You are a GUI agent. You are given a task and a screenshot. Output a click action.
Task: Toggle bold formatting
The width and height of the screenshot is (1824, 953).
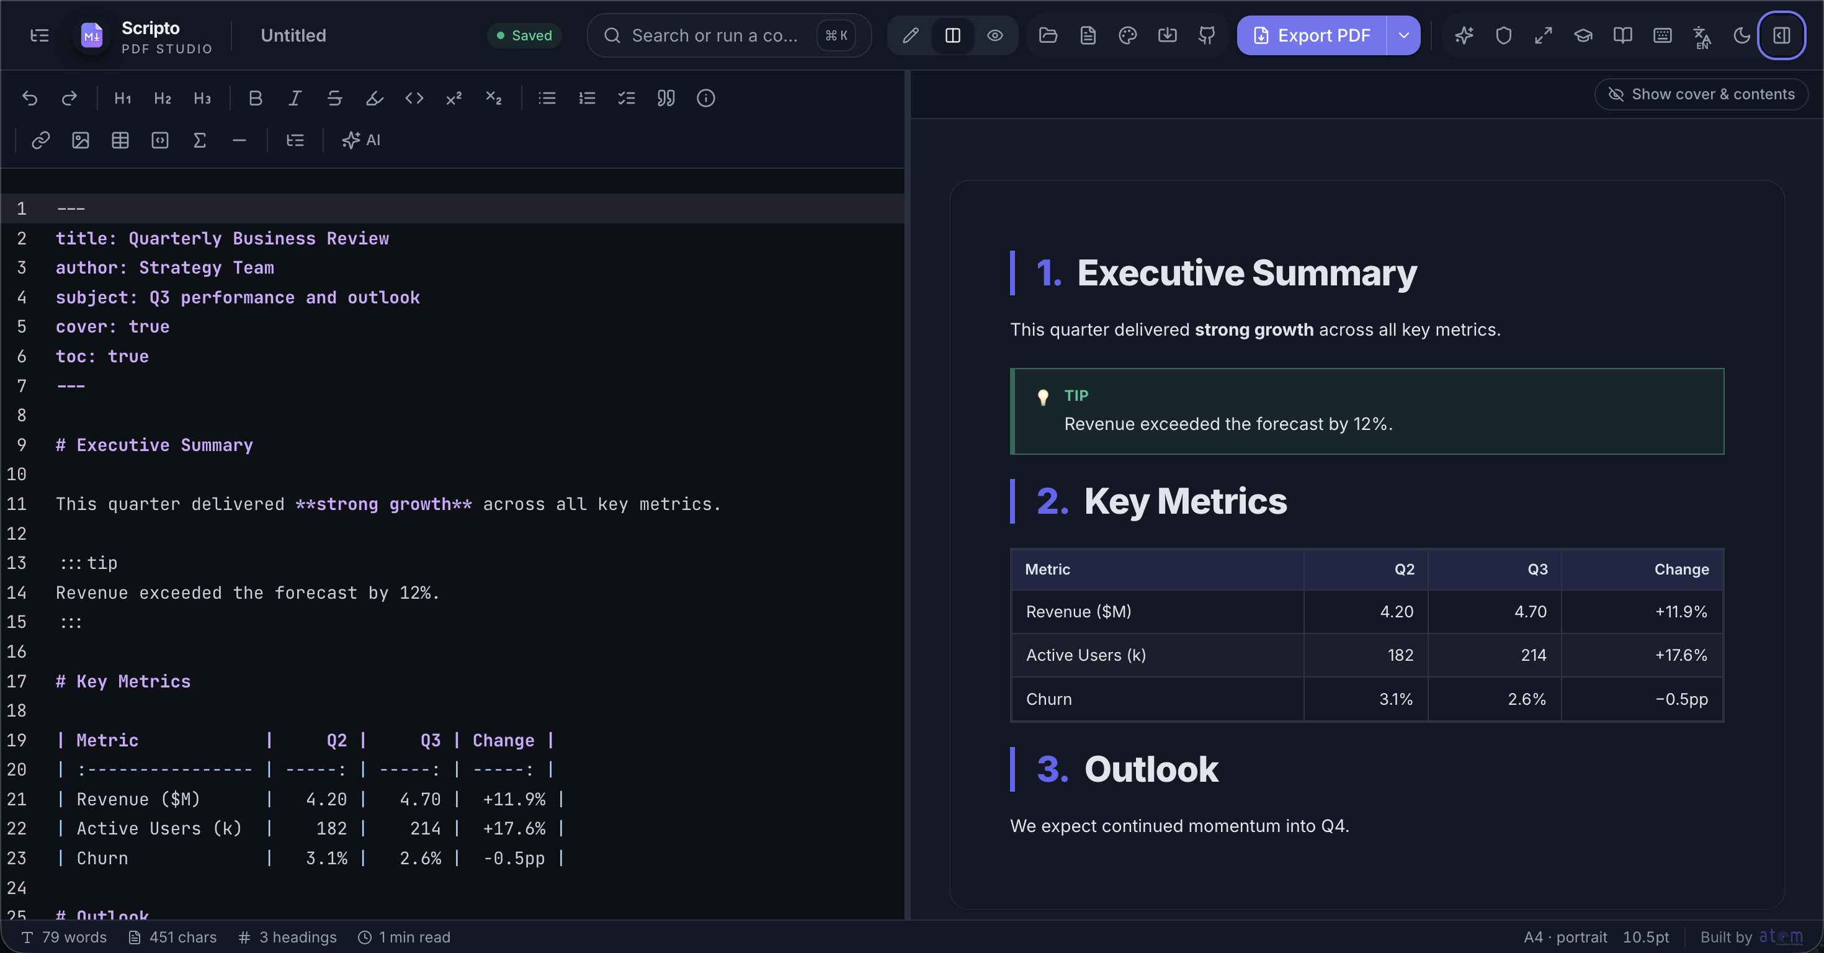256,99
